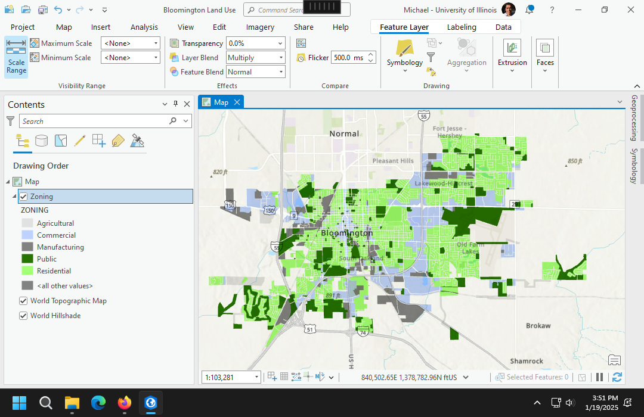Toggle World Topographic Map layer visibility
644x417 pixels.
23,301
